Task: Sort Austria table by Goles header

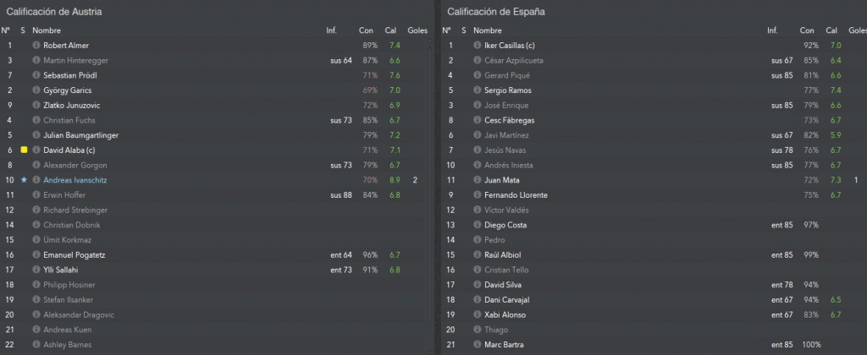Action: 417,30
